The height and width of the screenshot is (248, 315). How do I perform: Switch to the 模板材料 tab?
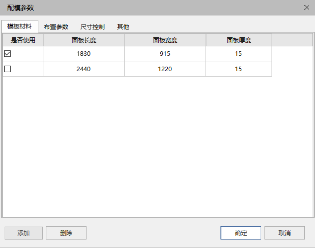coord(20,26)
